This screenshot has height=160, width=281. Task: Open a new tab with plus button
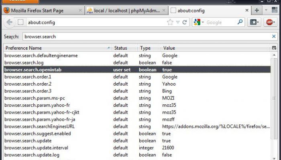tap(257, 10)
